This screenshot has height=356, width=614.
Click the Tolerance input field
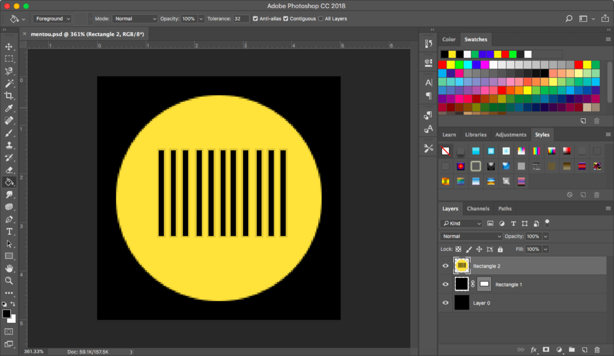[x=241, y=19]
